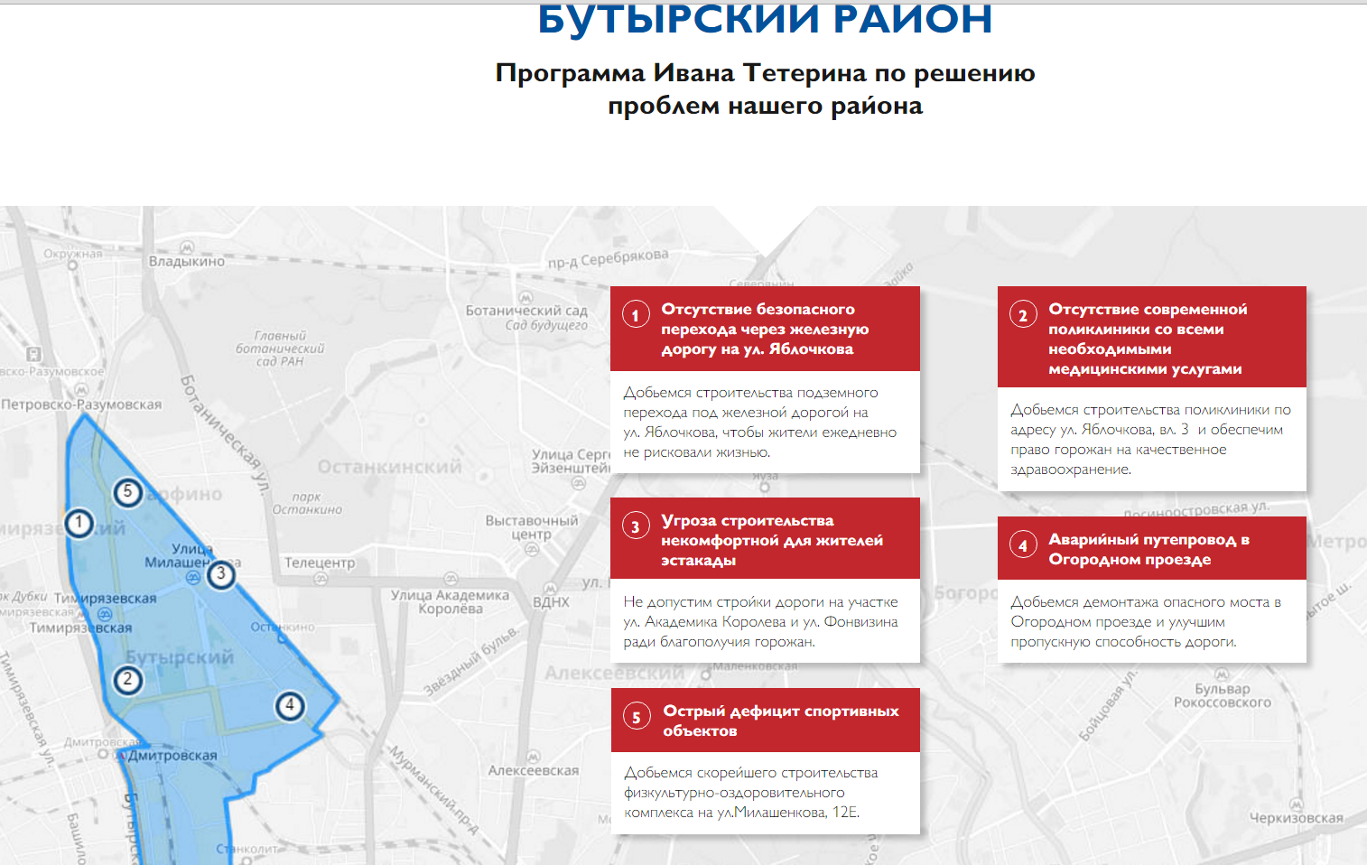Click the Улица Академика Королёва label
Screen dimensions: 1367x865
[x=450, y=601]
